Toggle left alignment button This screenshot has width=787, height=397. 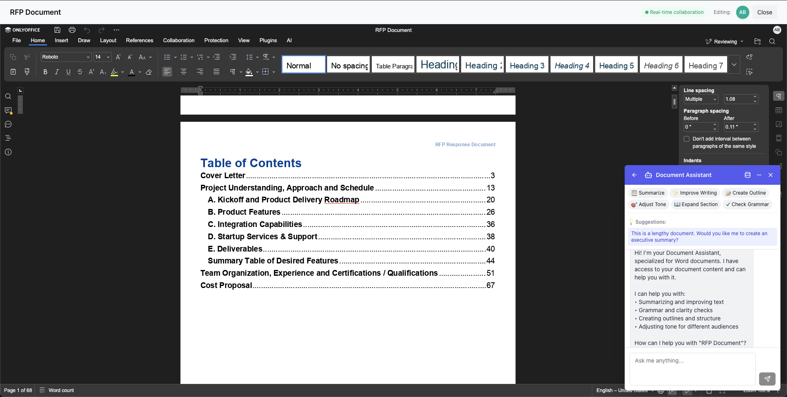[x=167, y=72]
